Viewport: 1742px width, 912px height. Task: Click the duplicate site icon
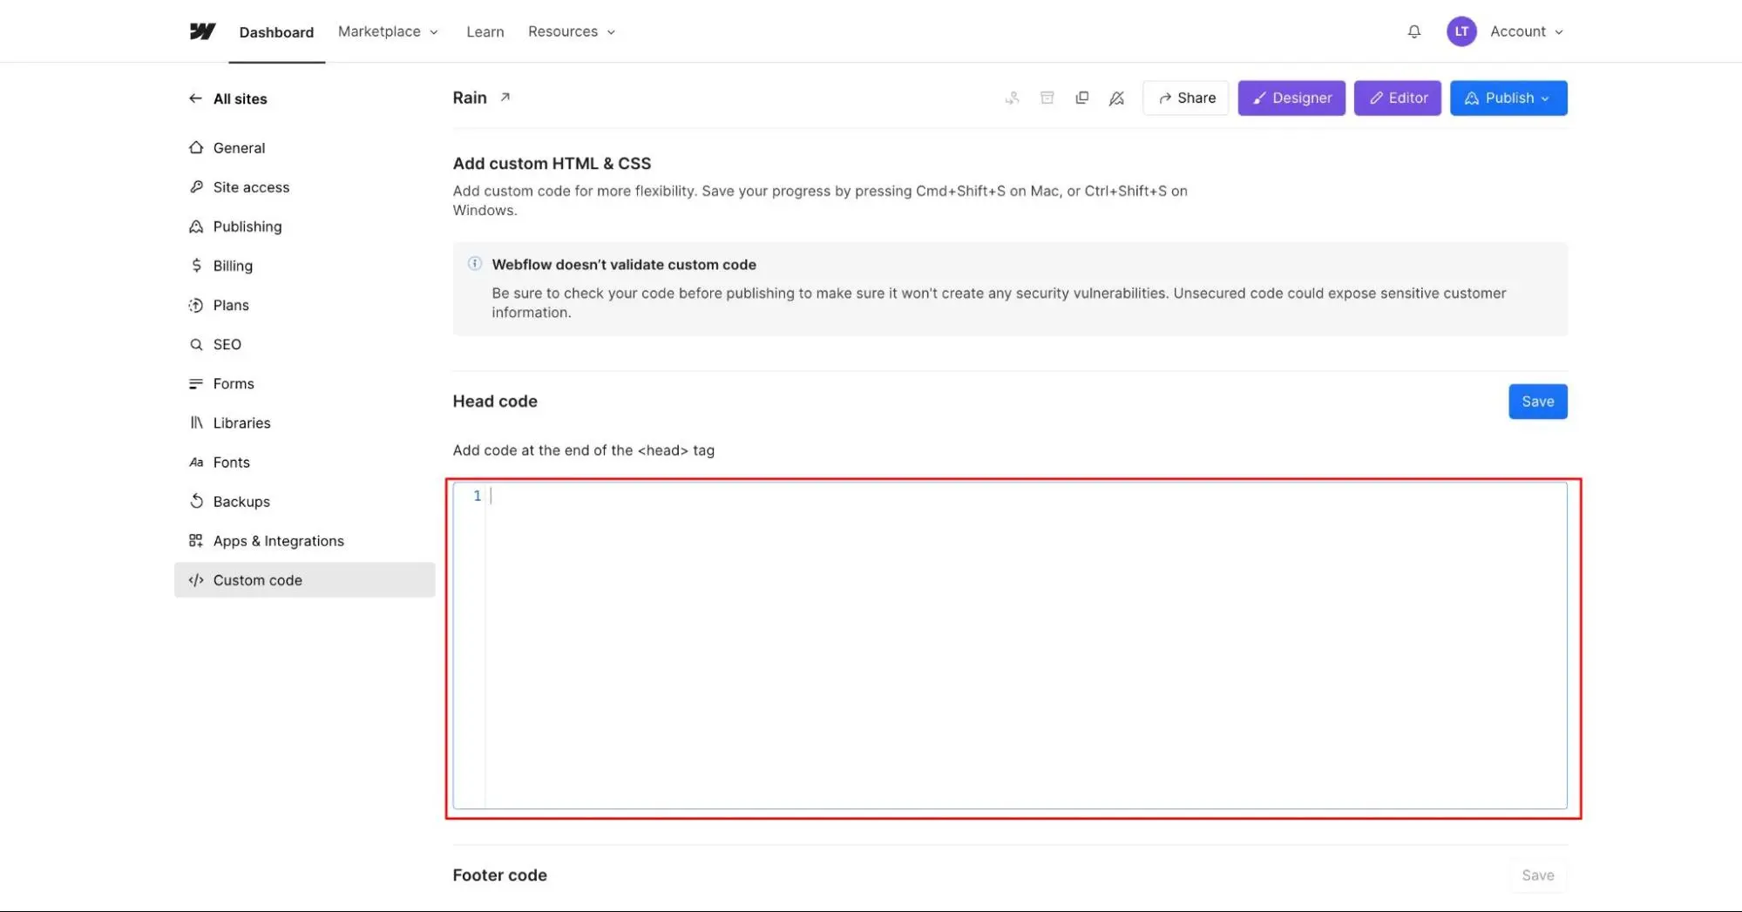point(1081,98)
